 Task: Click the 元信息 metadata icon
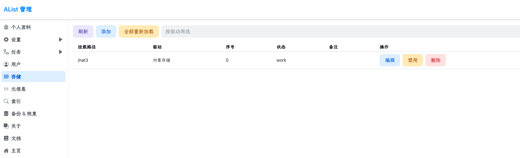6,89
